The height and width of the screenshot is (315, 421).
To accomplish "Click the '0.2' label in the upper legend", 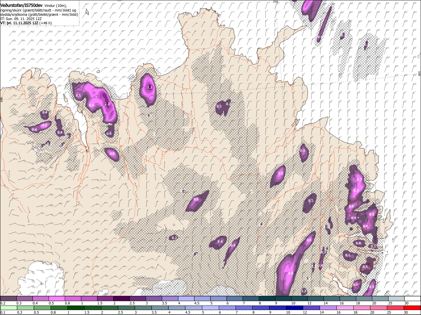I will (3, 303).
